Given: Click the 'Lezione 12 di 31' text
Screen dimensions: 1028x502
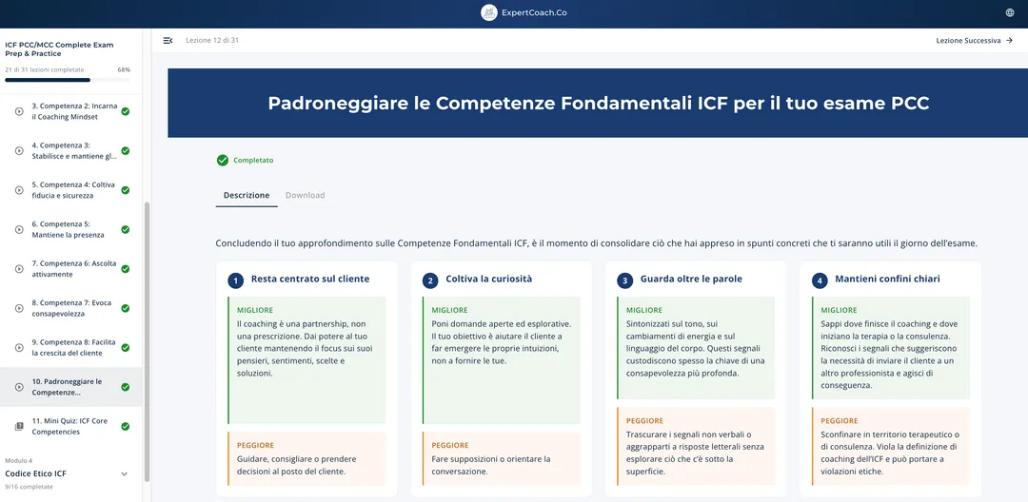Looking at the screenshot, I should (211, 41).
